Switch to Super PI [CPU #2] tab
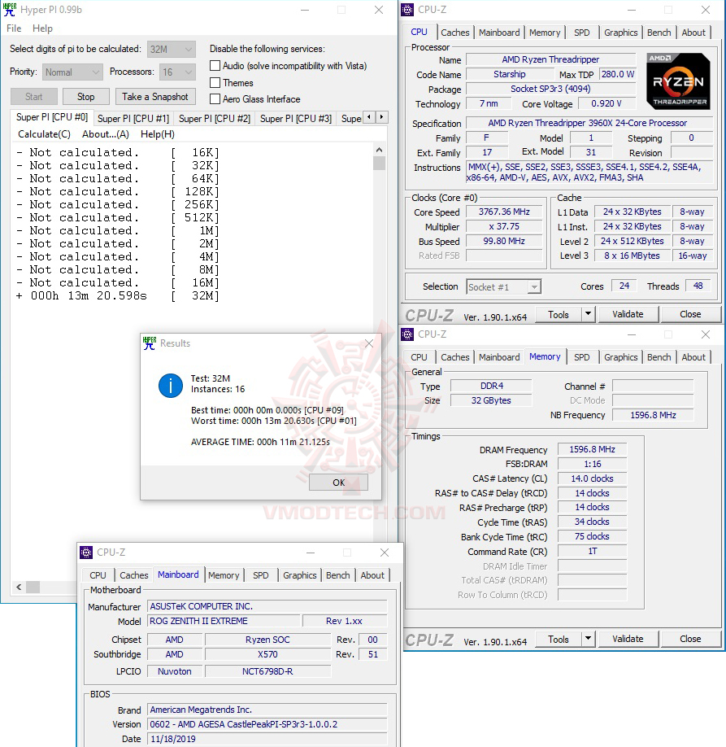 (x=215, y=119)
